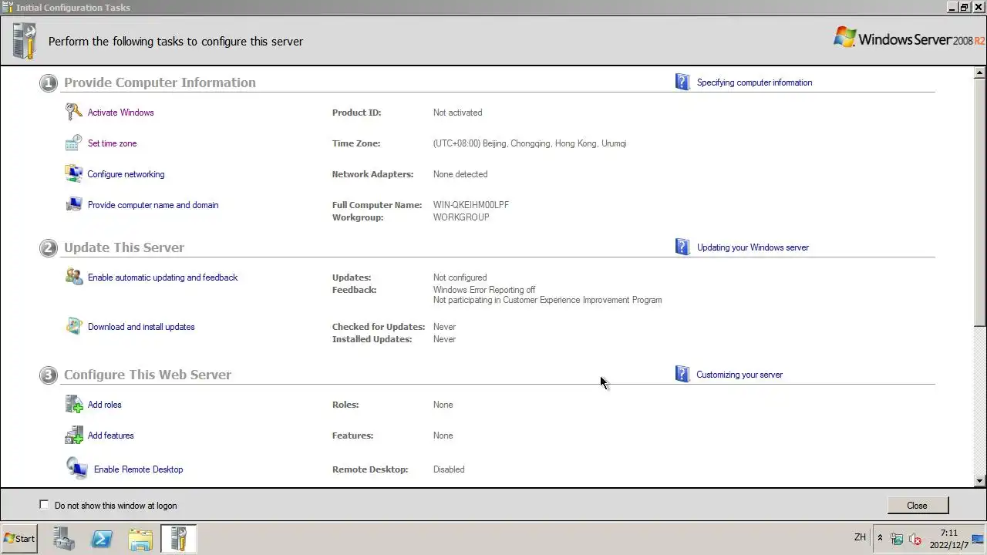Click the Close button at bottom right
The height and width of the screenshot is (555, 987).
click(x=918, y=506)
